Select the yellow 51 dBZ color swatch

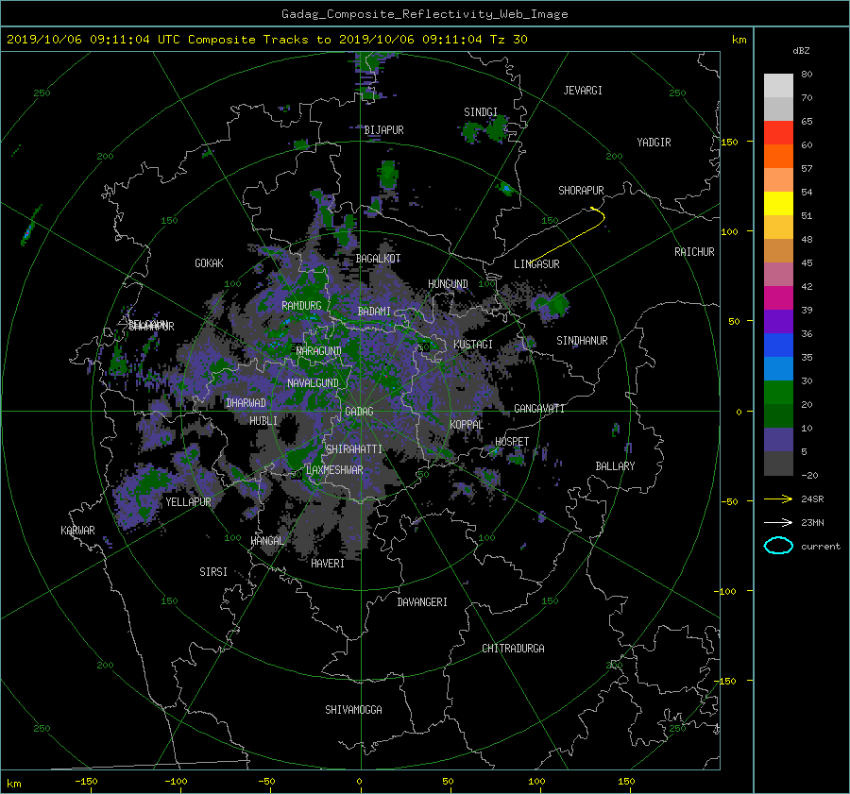click(778, 203)
